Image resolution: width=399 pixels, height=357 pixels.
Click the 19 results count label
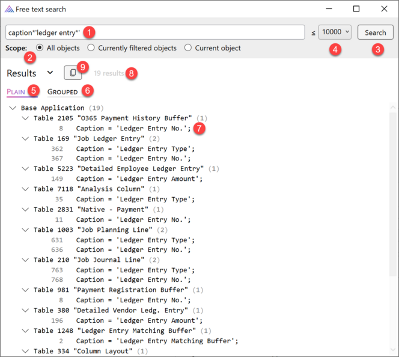click(x=109, y=73)
